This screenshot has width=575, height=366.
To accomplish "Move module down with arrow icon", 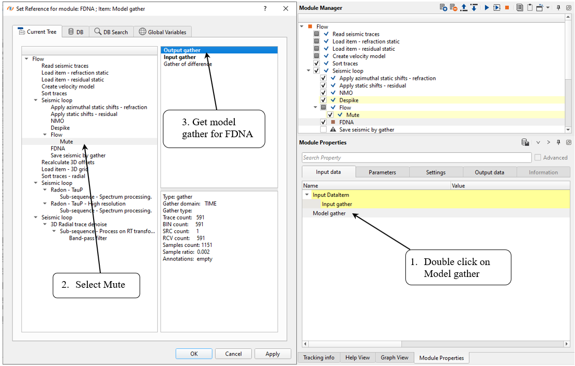I will (474, 8).
